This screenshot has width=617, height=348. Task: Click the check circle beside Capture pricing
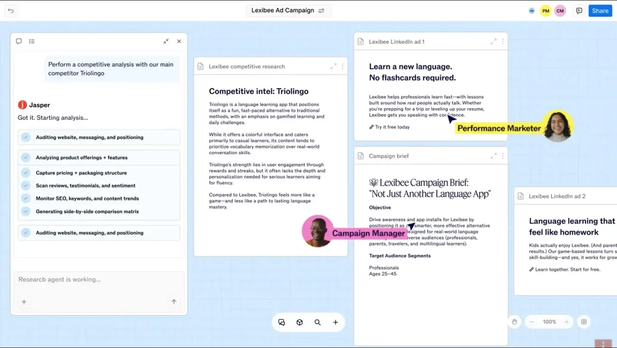pyautogui.click(x=26, y=173)
